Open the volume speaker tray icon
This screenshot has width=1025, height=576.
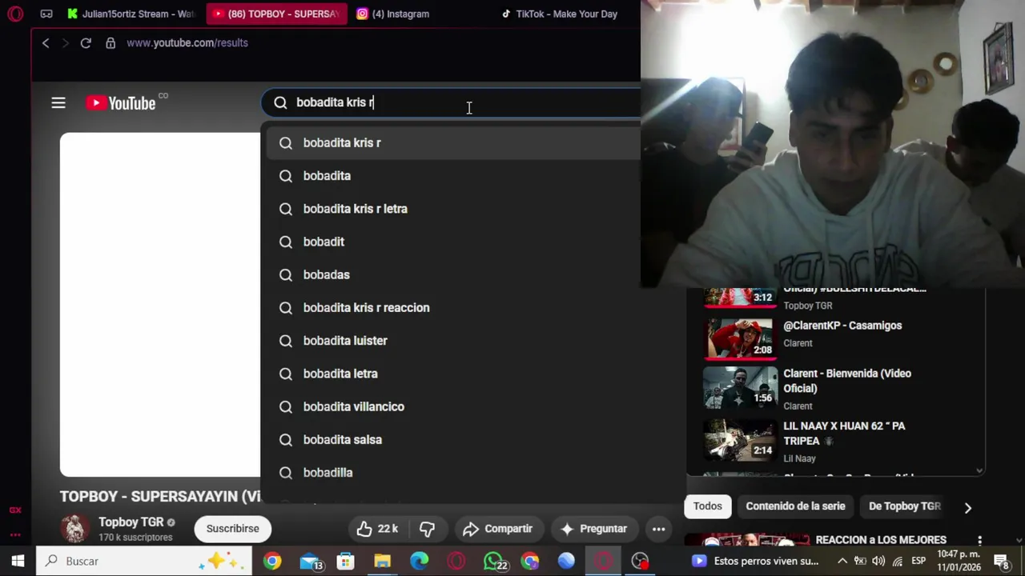878,561
